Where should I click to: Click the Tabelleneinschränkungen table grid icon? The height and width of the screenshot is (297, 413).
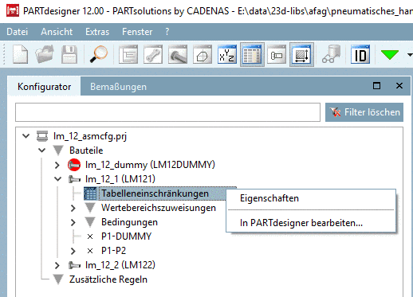coord(90,193)
